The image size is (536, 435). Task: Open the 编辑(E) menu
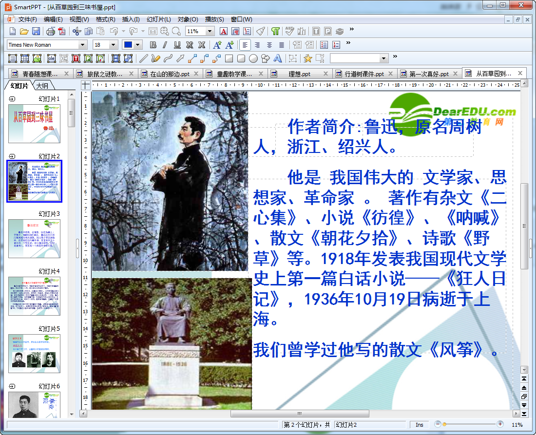click(x=53, y=19)
